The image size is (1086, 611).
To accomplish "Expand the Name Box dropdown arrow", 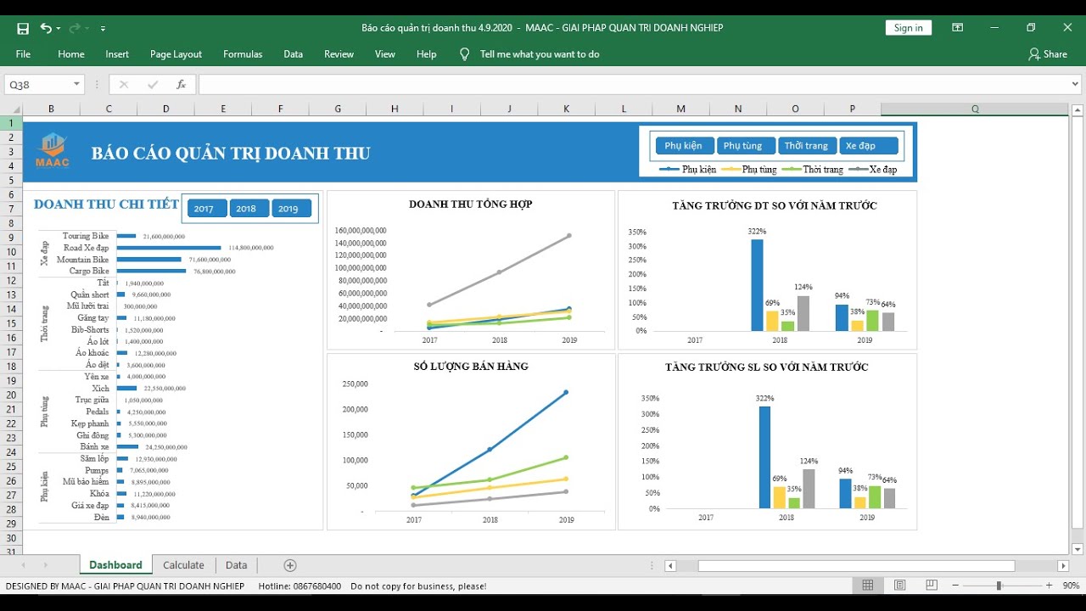I will tap(77, 85).
